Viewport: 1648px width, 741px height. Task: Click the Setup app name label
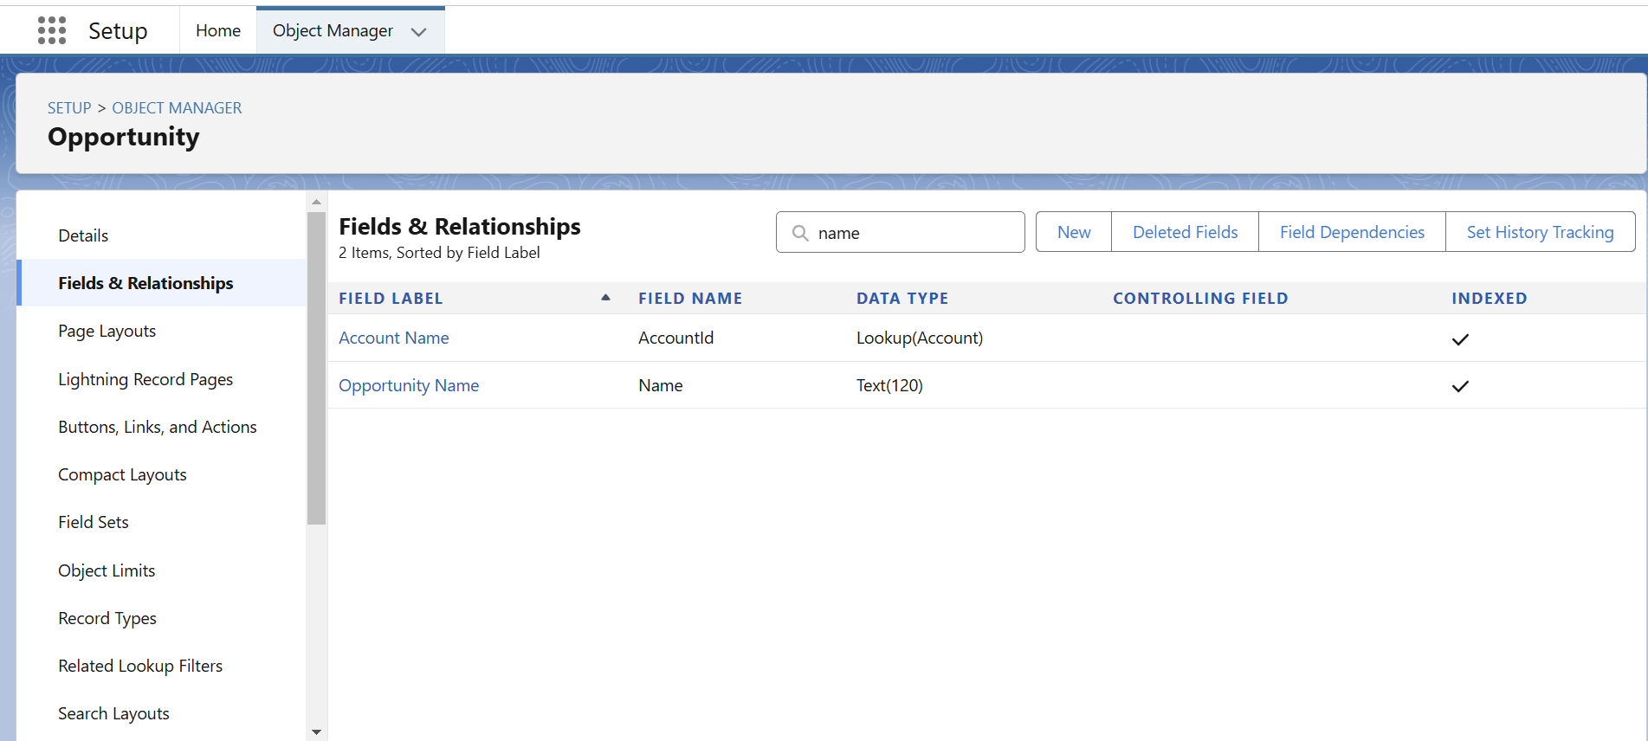tap(118, 31)
